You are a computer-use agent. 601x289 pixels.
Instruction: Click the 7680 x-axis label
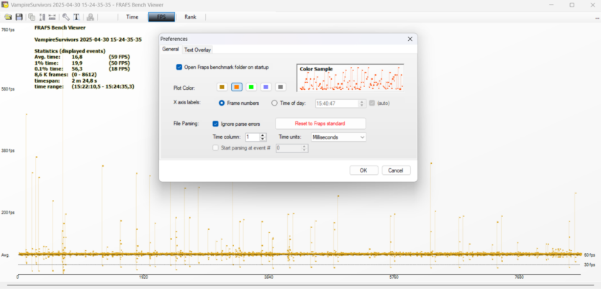[x=520, y=277]
